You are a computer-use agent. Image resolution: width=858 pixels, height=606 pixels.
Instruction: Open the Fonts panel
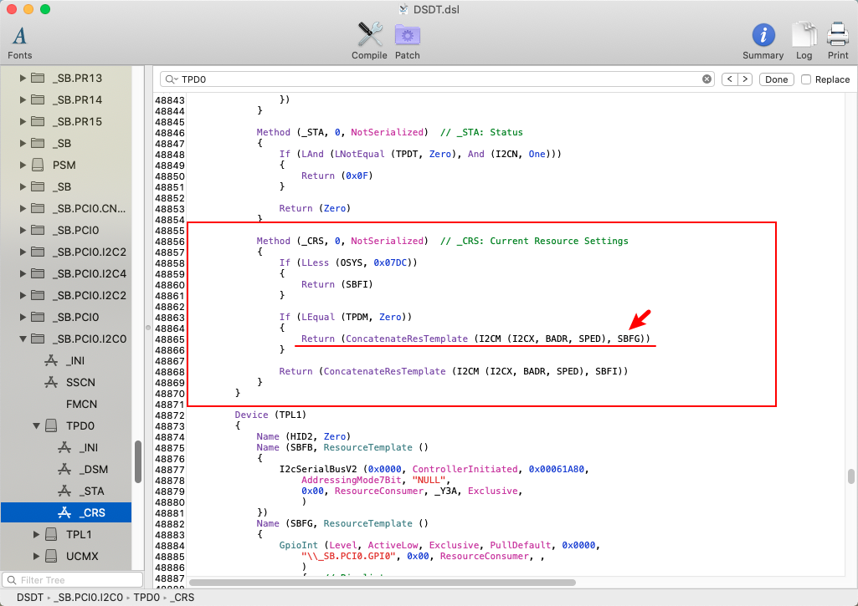coord(19,41)
